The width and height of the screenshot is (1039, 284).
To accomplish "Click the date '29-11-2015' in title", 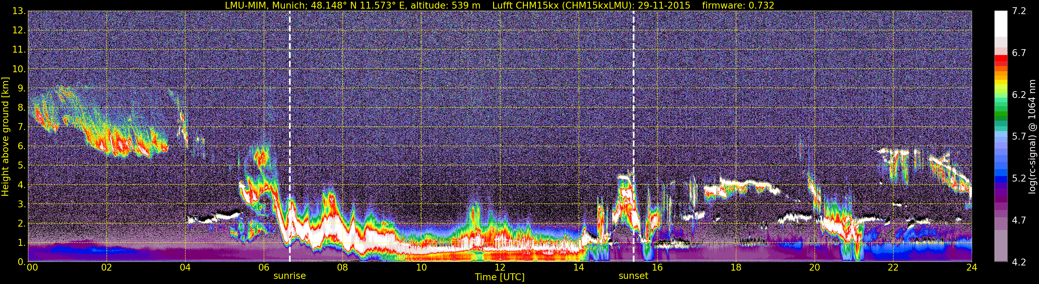I will (664, 5).
